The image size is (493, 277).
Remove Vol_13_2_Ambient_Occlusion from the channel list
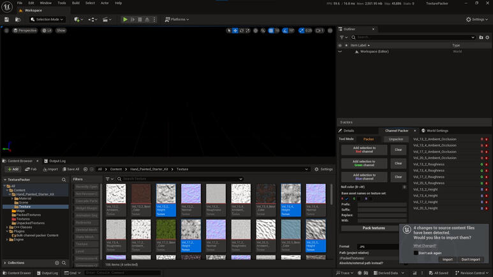click(487, 139)
